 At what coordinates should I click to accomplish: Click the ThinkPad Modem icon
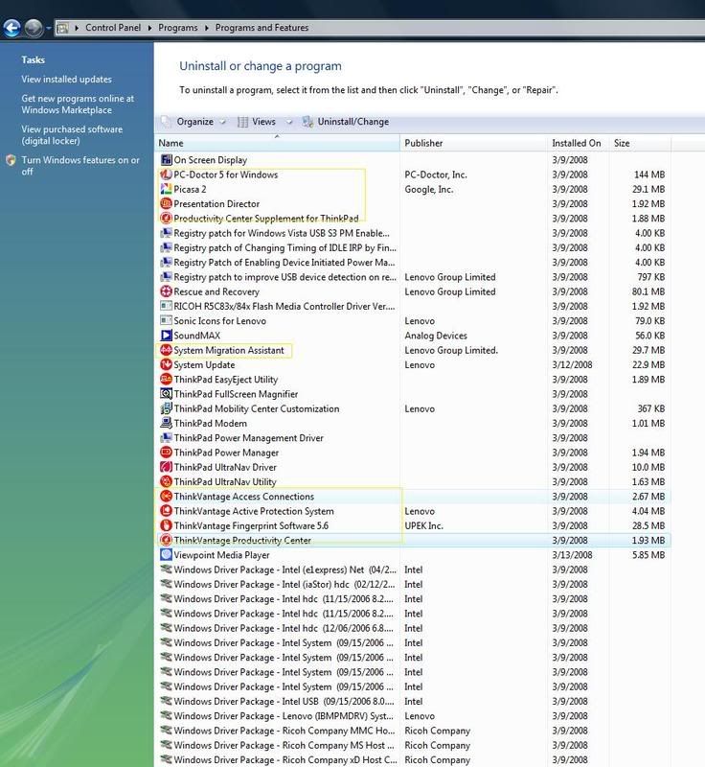(x=166, y=423)
